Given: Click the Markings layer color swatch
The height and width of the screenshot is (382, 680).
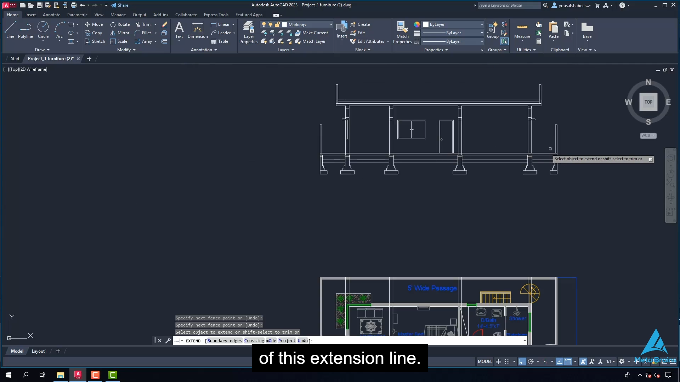Looking at the screenshot, I should pyautogui.click(x=284, y=24).
